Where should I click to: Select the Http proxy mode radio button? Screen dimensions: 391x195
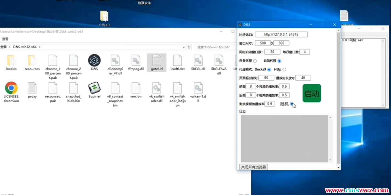point(284,70)
